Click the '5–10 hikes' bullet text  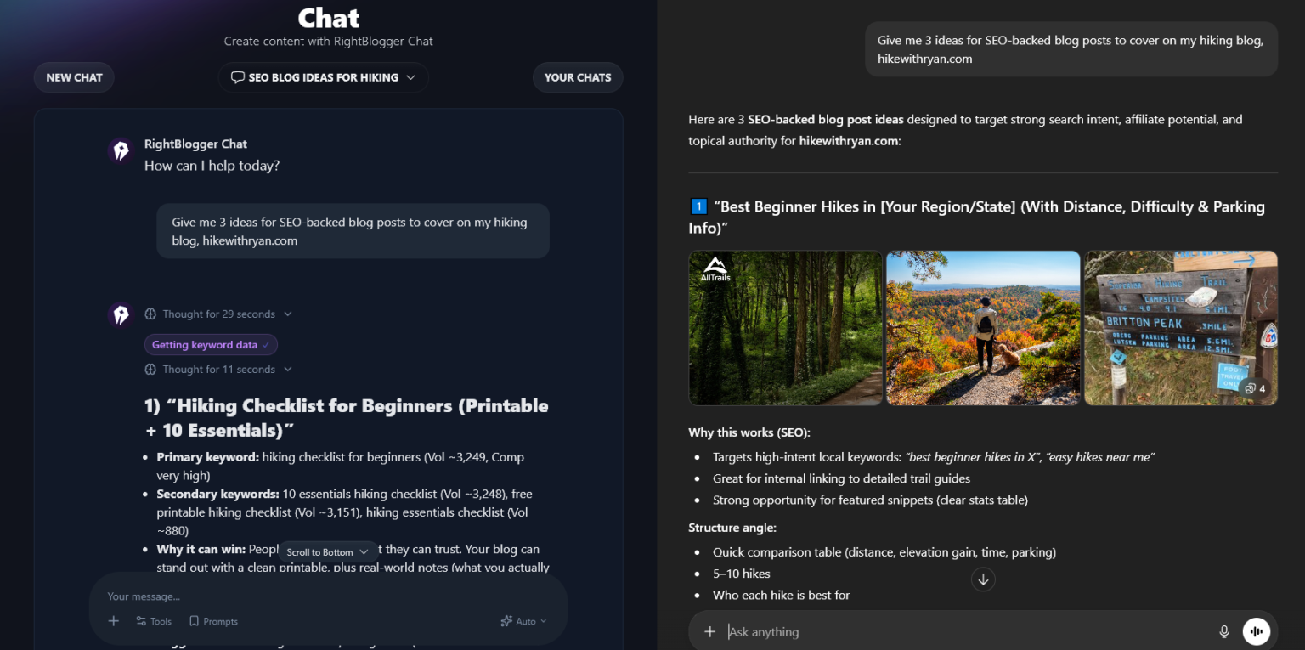[x=742, y=574]
